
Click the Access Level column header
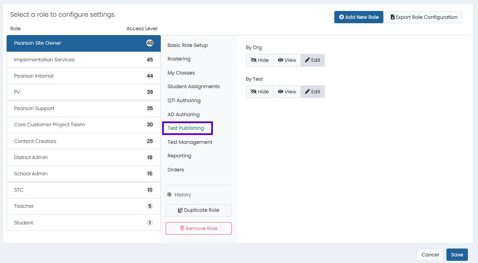142,28
